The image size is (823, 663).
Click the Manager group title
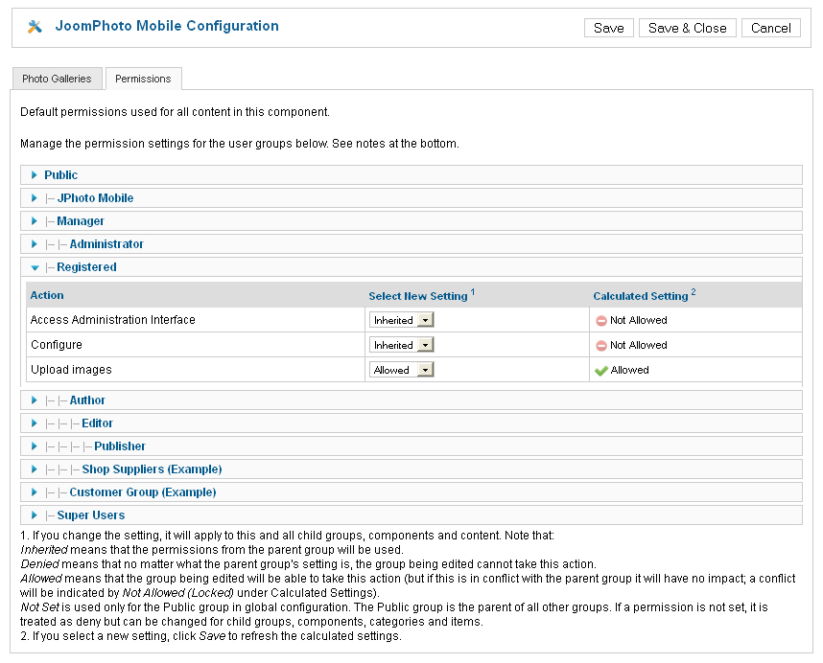coord(81,221)
